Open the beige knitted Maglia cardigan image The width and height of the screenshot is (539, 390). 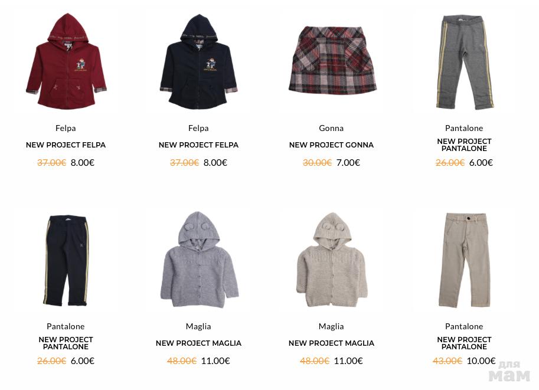(x=332, y=260)
